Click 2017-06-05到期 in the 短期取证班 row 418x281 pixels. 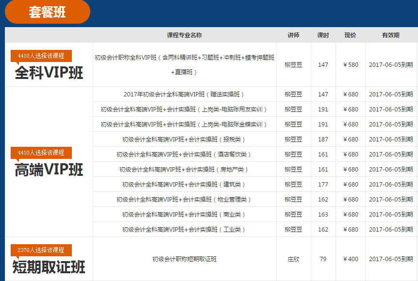pos(391,259)
